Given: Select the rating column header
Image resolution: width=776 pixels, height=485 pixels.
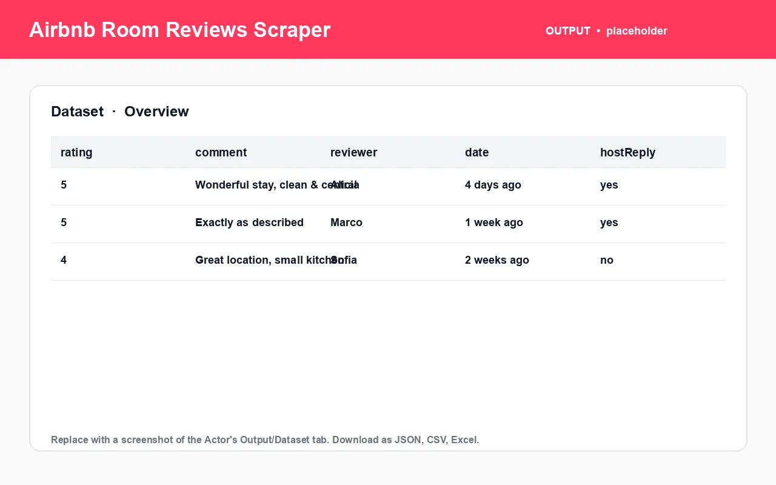Looking at the screenshot, I should tap(76, 153).
